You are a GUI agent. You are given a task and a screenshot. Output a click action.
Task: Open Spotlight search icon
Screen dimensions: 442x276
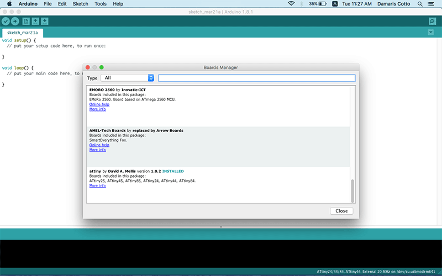420,4
